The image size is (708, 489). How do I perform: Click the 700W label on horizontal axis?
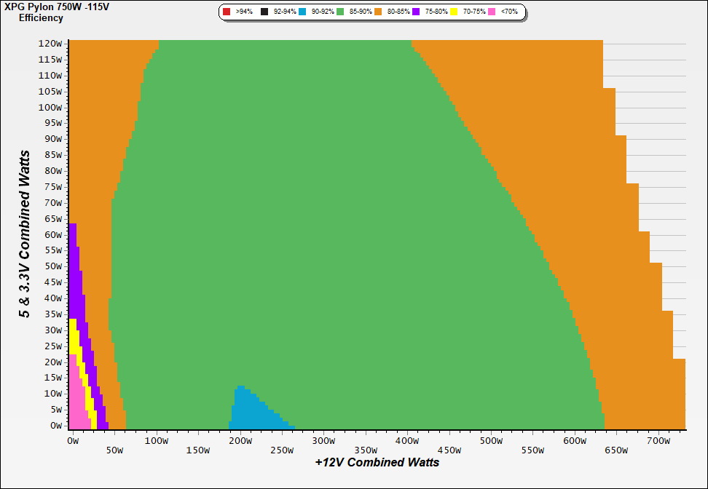point(658,440)
